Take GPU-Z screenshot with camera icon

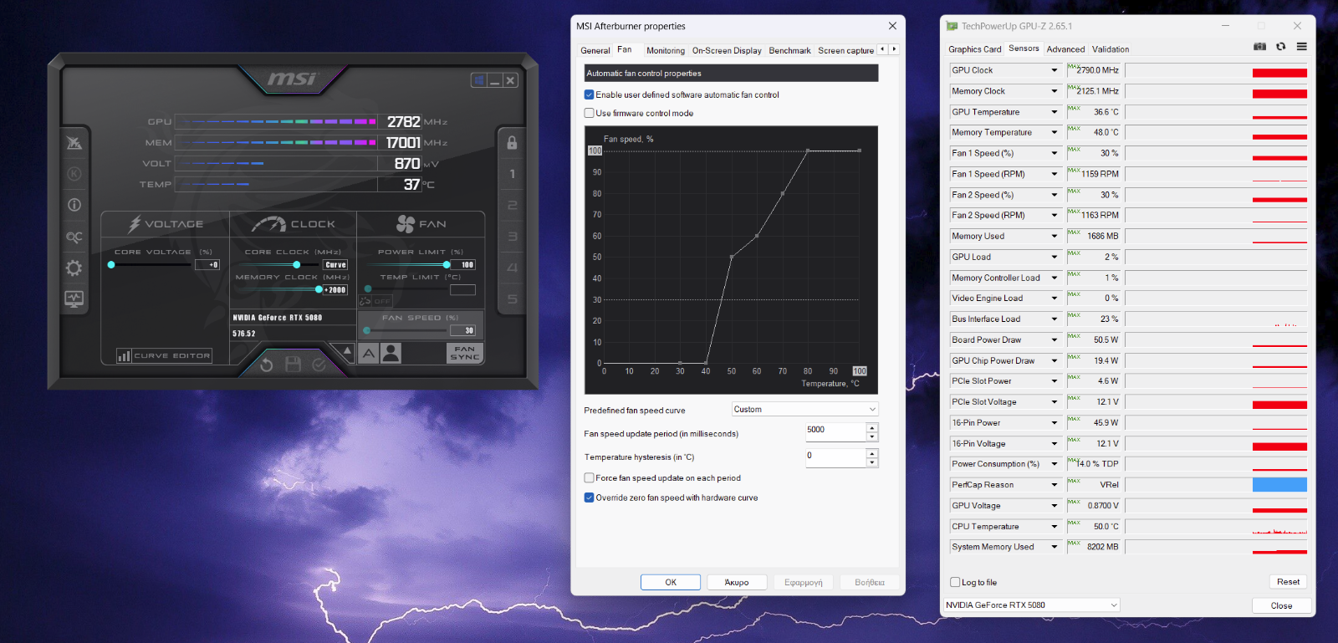1259,47
